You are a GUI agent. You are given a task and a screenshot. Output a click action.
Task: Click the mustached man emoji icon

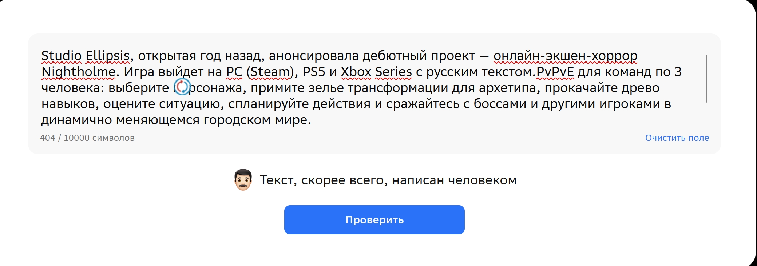[243, 180]
